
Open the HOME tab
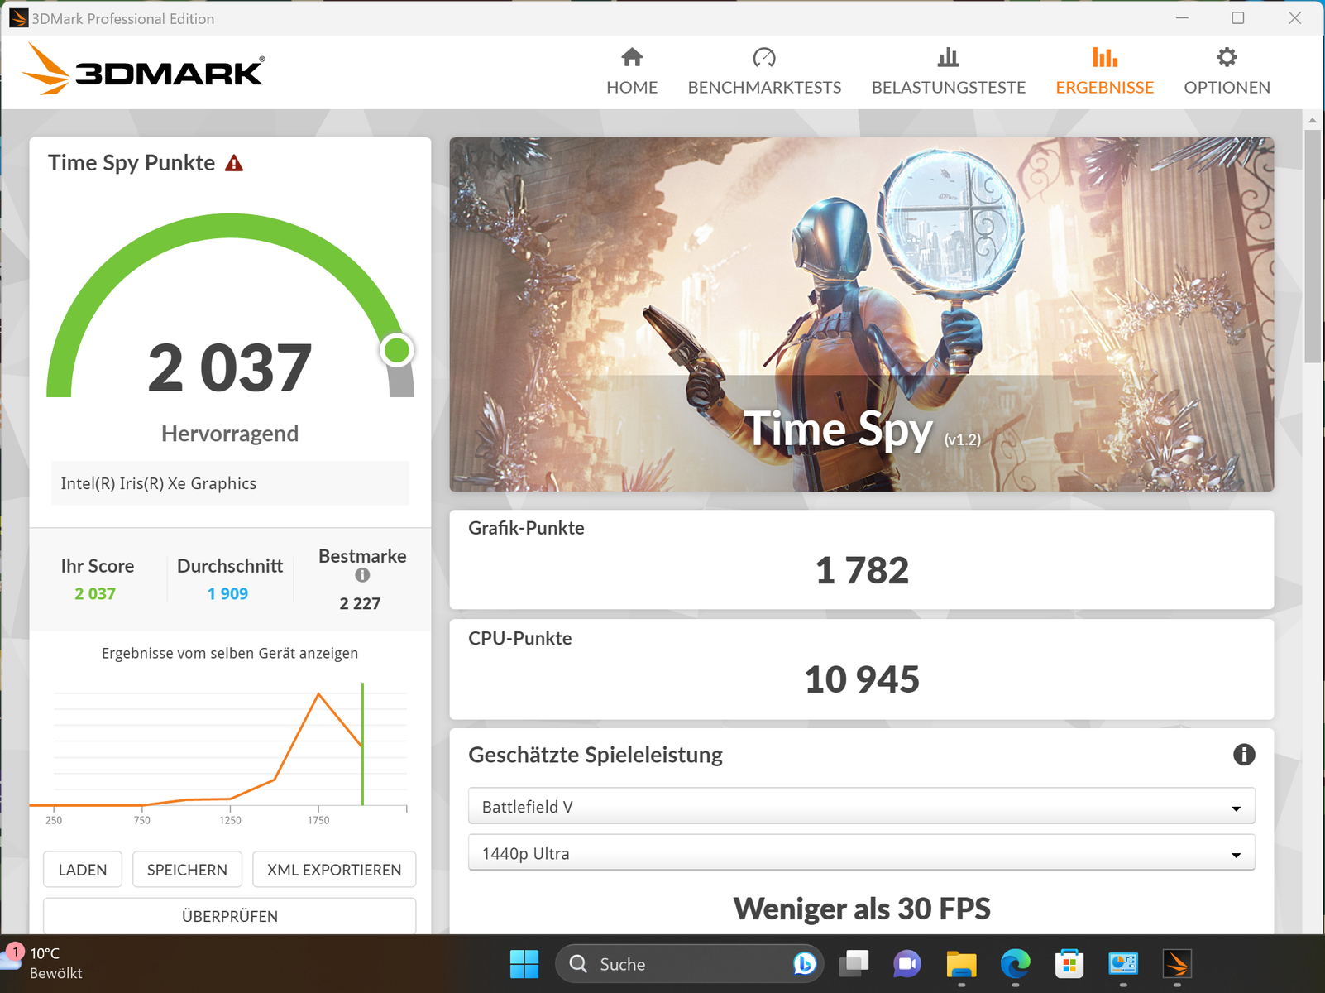(632, 72)
